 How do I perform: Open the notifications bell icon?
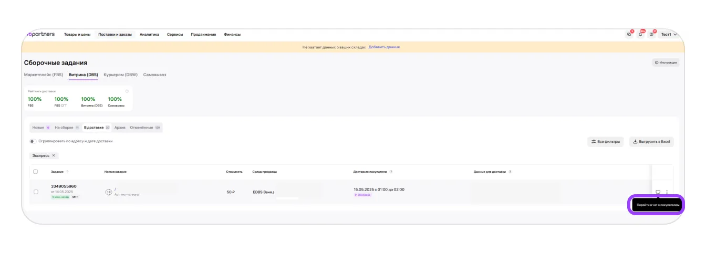pos(640,35)
